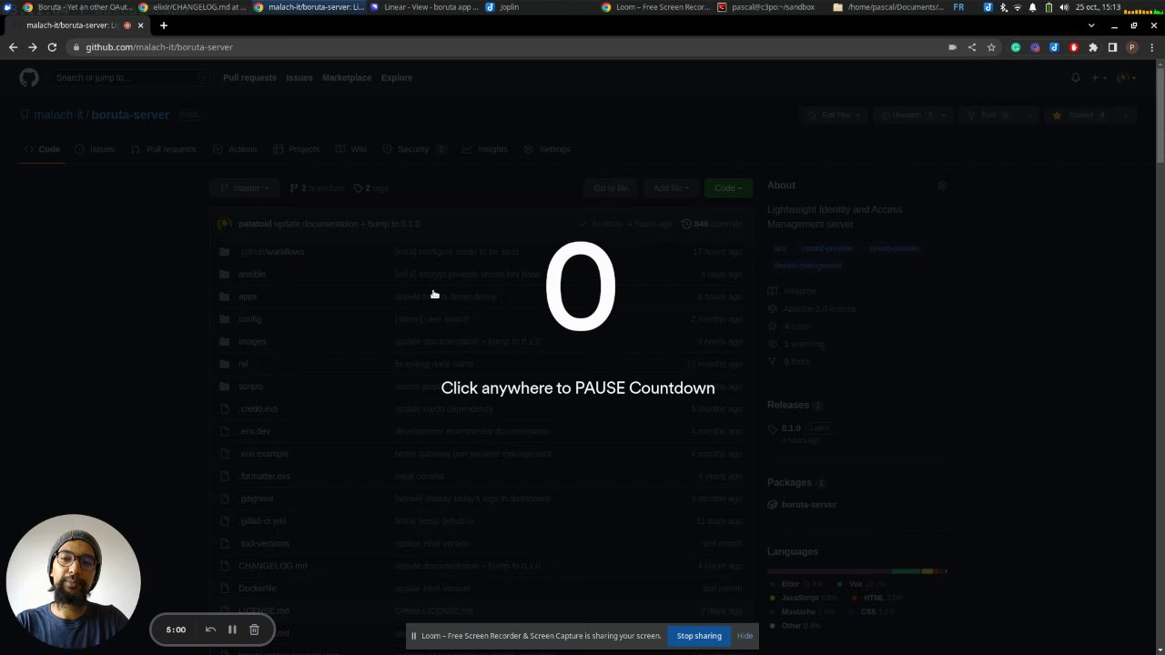Open the images folder
This screenshot has height=655, width=1165.
point(252,341)
